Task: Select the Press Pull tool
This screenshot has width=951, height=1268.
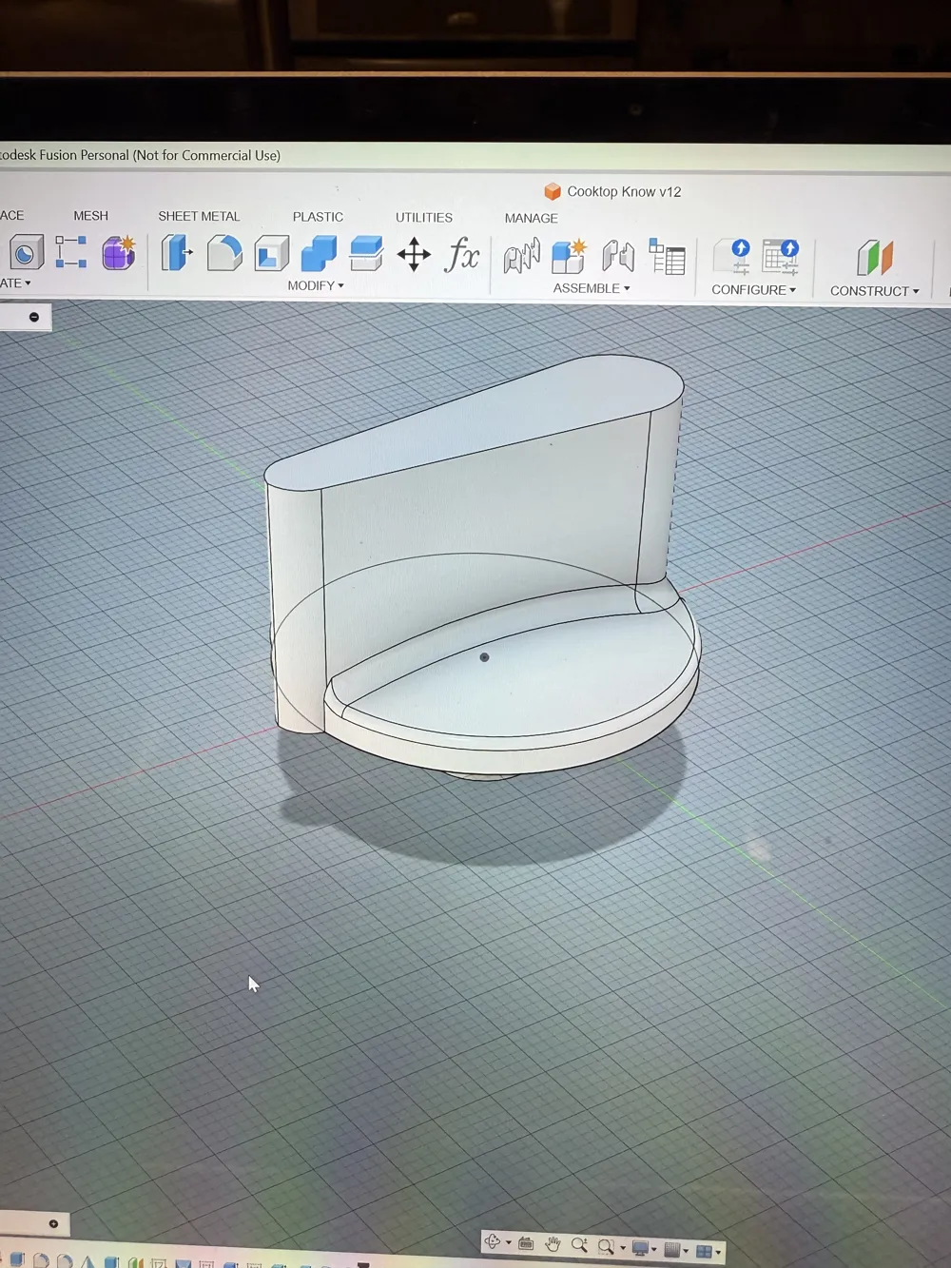Action: point(176,254)
